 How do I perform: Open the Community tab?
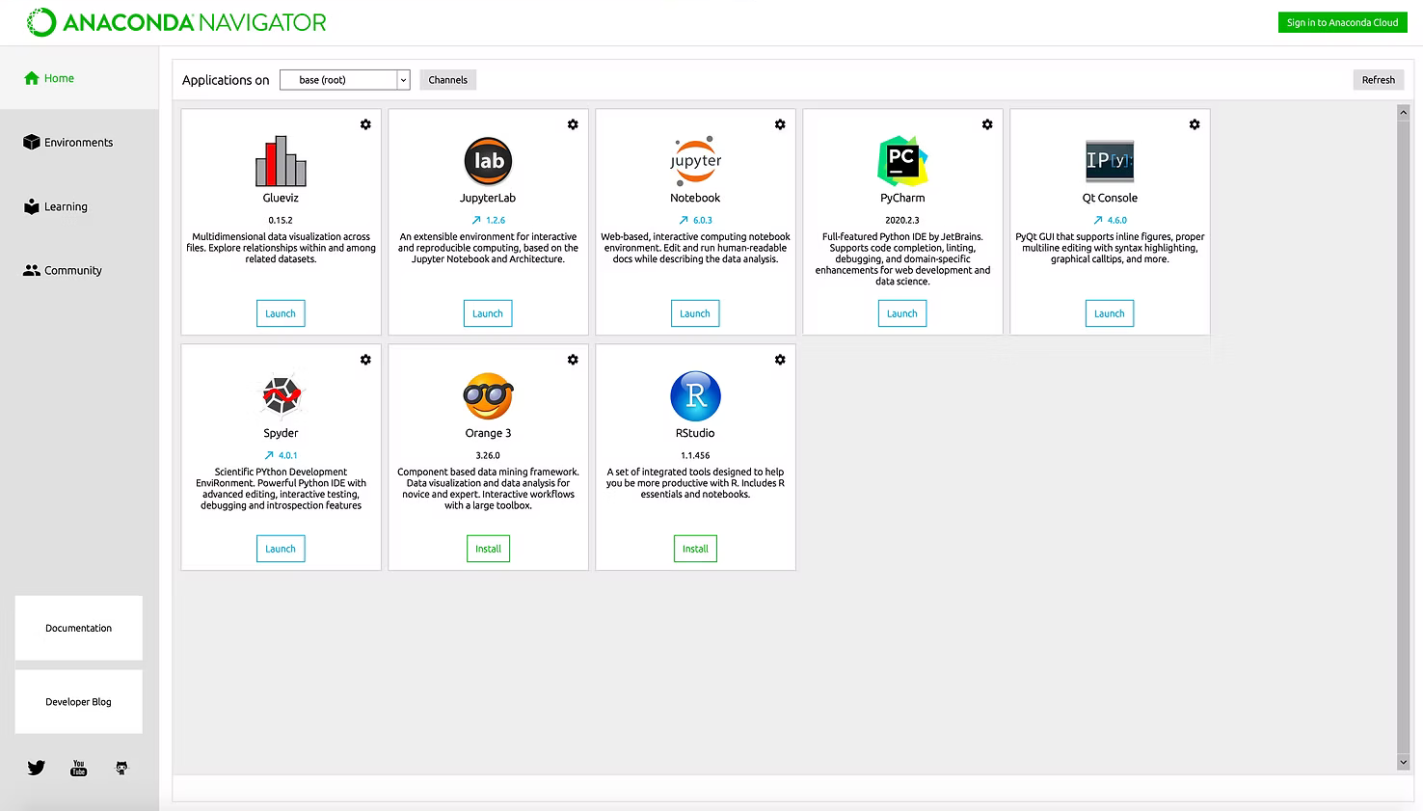[x=72, y=271]
